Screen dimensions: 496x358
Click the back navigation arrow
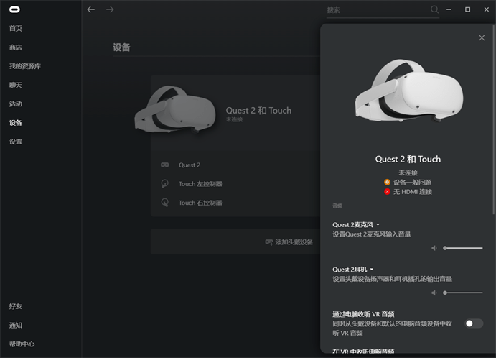(x=90, y=9)
